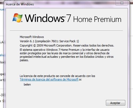Click the word países at the paragraph end
The height and width of the screenshot is (108, 133).
click(24, 60)
